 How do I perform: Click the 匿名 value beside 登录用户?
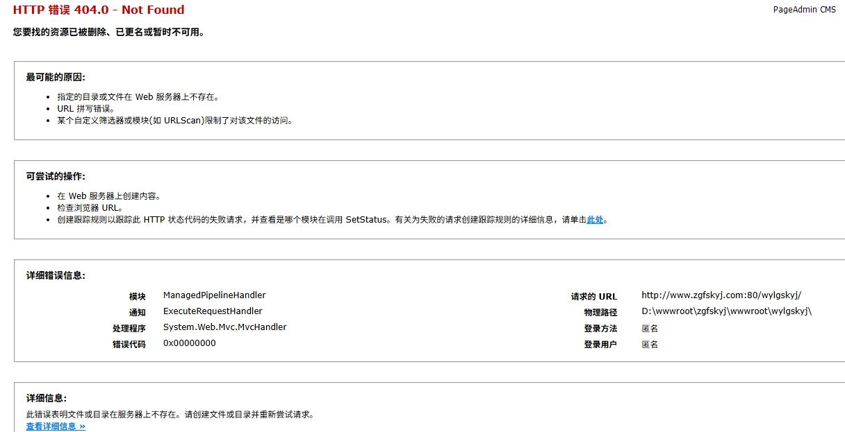[x=650, y=345]
